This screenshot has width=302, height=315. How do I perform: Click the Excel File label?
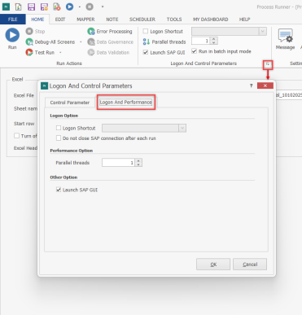24,95
